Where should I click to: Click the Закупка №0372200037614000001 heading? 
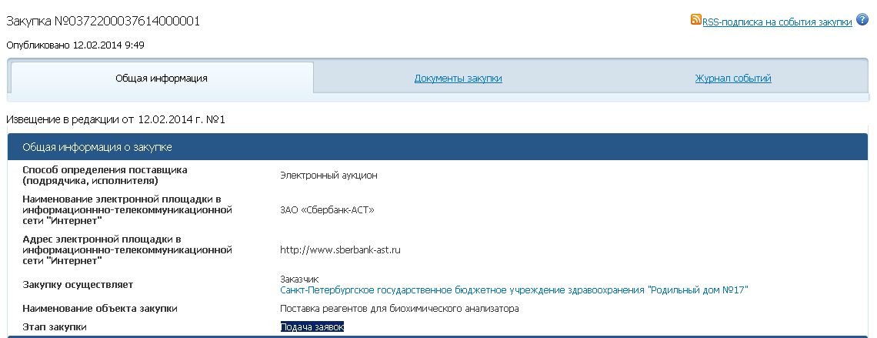click(103, 22)
